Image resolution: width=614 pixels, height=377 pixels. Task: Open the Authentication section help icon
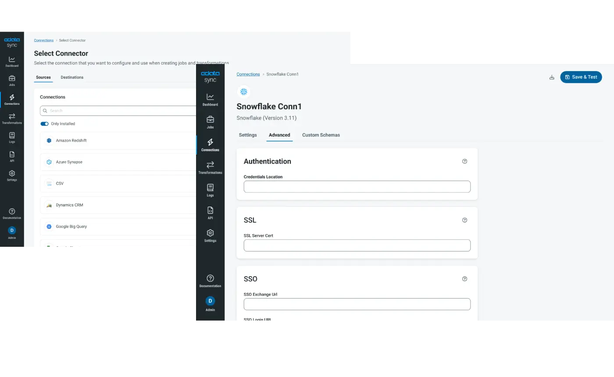(464, 161)
